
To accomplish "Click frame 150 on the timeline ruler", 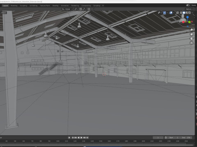I will click(x=101, y=141).
